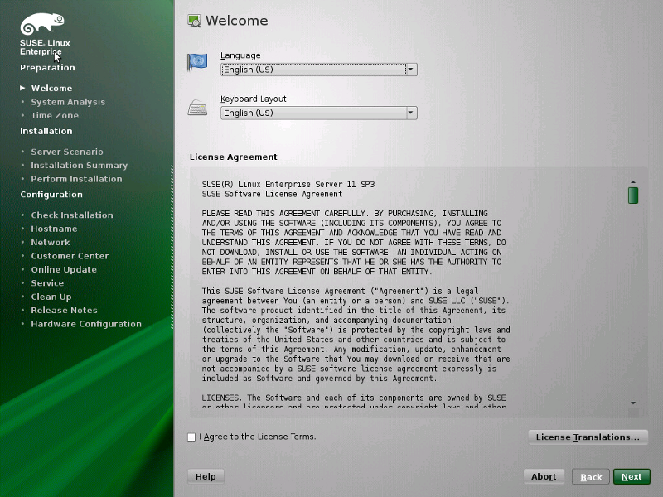Open License Translations dialog

(x=588, y=437)
